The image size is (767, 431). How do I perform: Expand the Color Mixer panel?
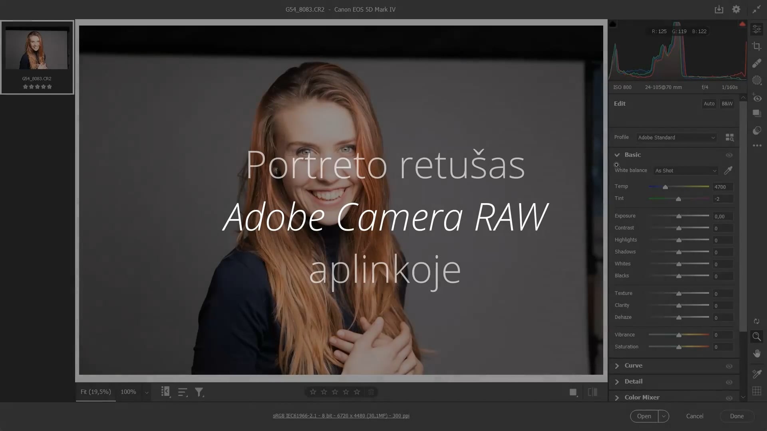(x=617, y=398)
